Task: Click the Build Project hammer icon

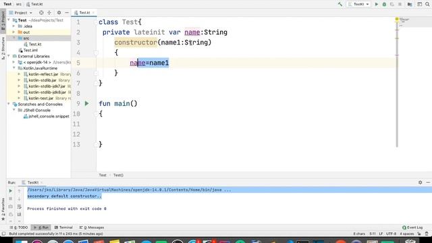Action: [x=340, y=4]
